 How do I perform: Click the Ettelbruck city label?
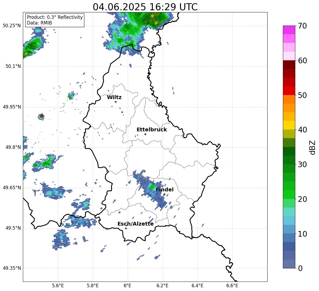[152, 130]
